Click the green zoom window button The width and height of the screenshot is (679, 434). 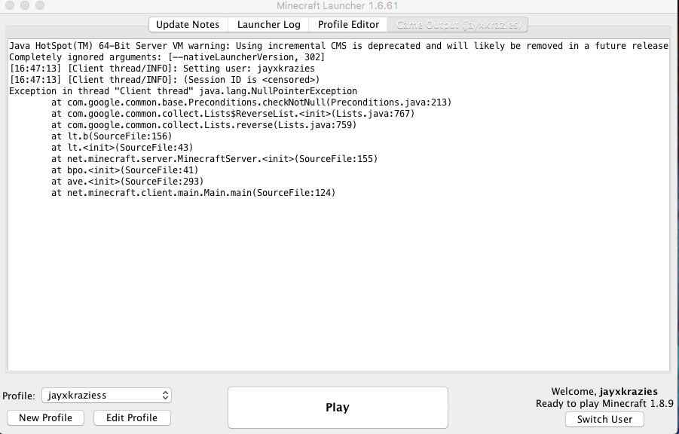point(39,5)
